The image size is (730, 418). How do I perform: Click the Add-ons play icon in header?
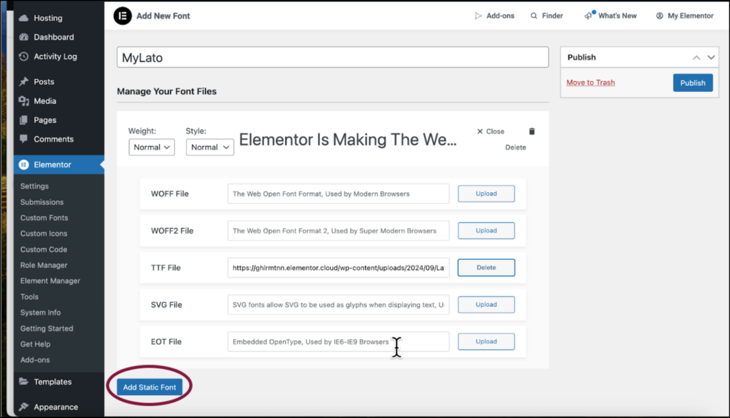[478, 16]
